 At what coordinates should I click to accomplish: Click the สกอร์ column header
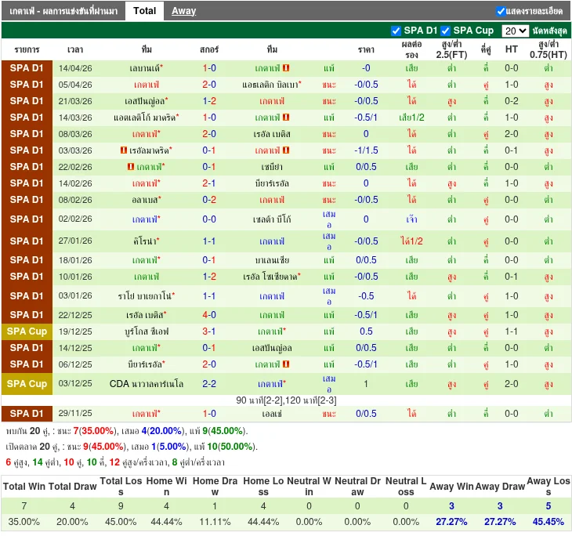pos(209,49)
